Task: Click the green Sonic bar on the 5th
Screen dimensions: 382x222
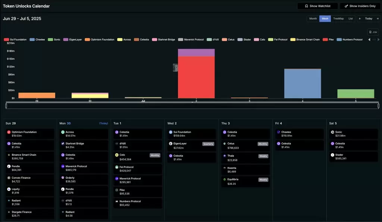Action: (356, 94)
